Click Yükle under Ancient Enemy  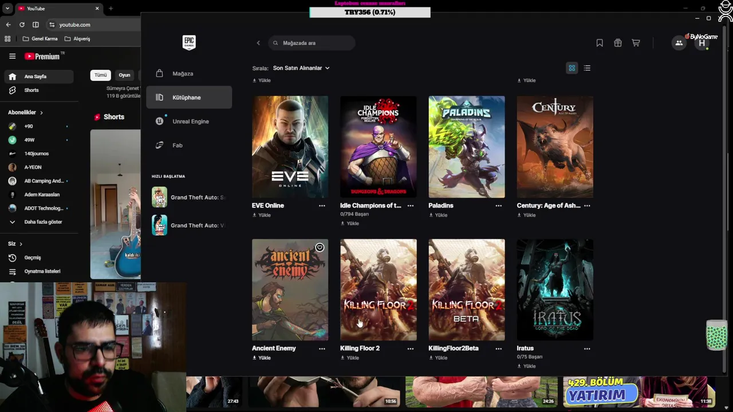tap(262, 358)
